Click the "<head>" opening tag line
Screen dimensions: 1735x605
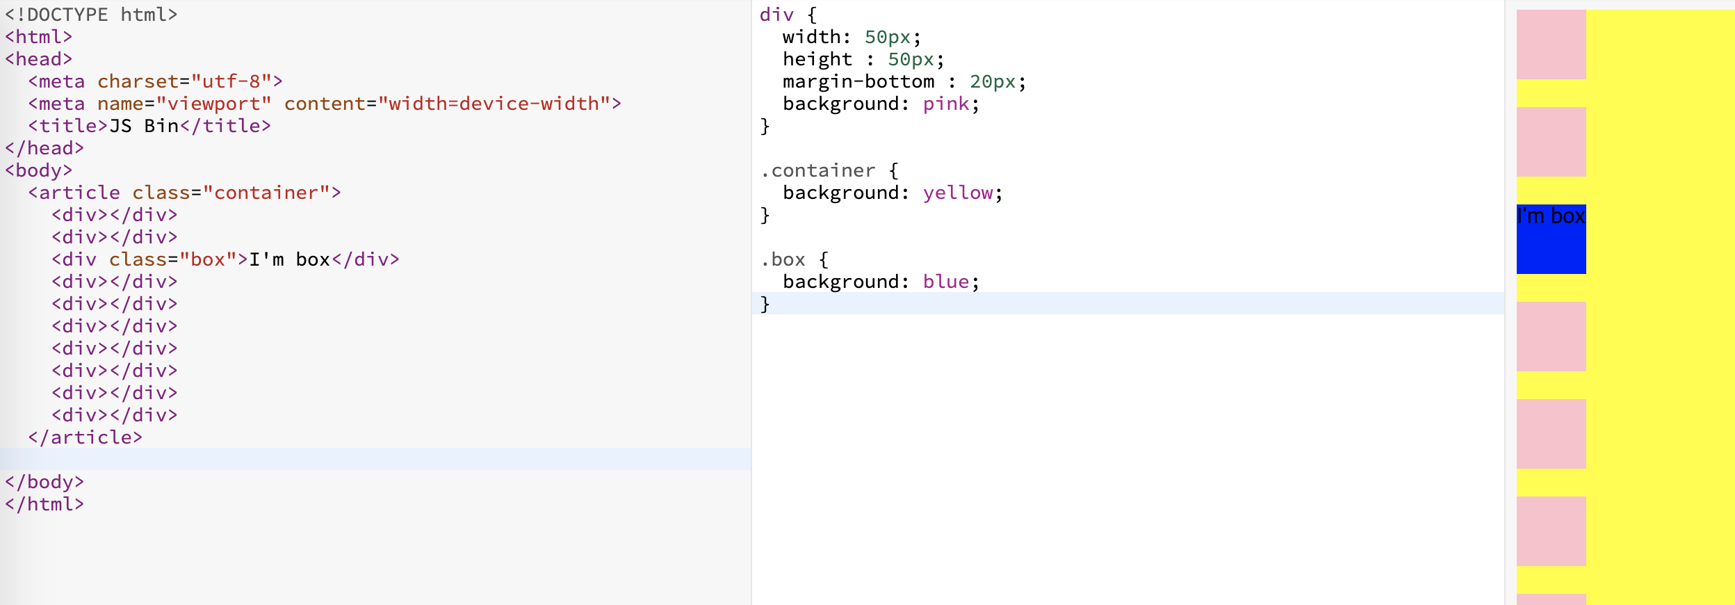point(38,59)
